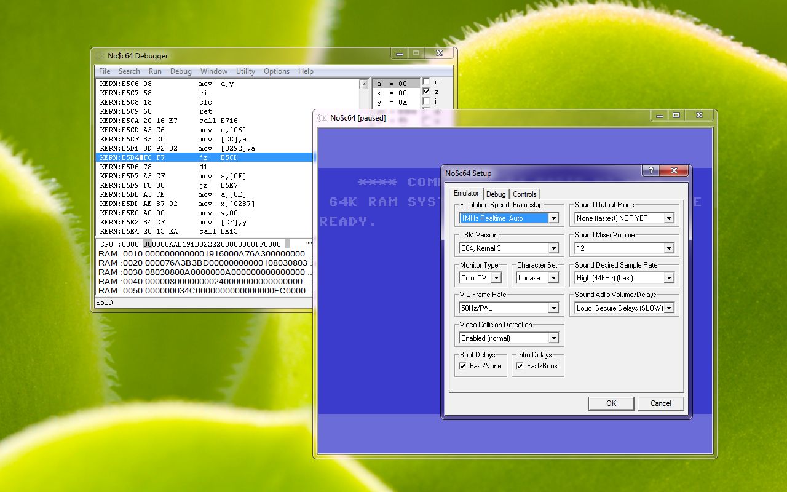The width and height of the screenshot is (787, 492).
Task: Open the CBM Version dropdown
Action: pos(553,248)
